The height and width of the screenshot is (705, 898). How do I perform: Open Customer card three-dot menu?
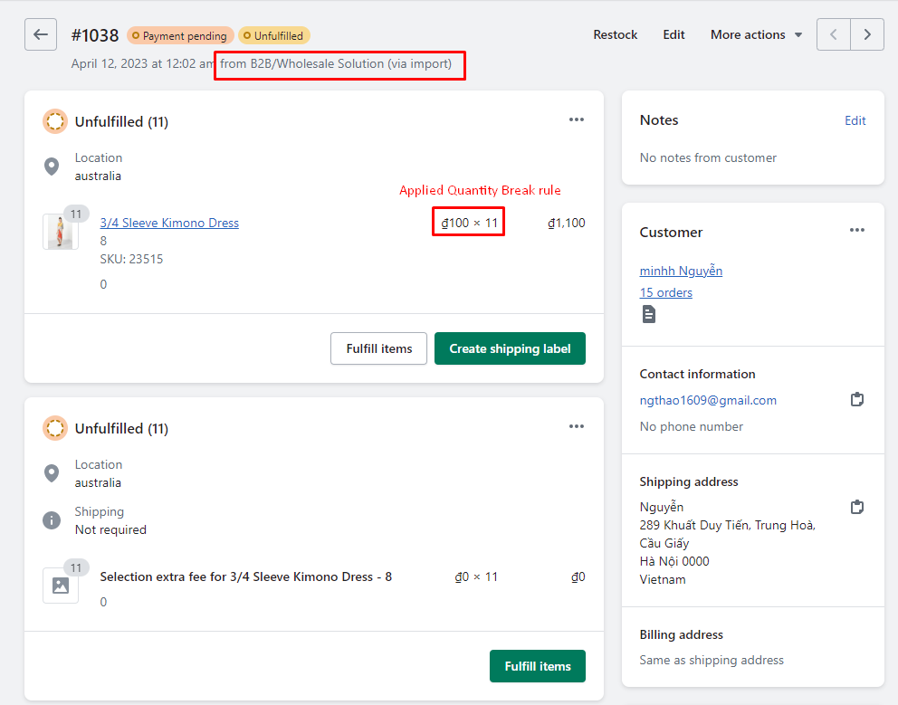point(857,231)
